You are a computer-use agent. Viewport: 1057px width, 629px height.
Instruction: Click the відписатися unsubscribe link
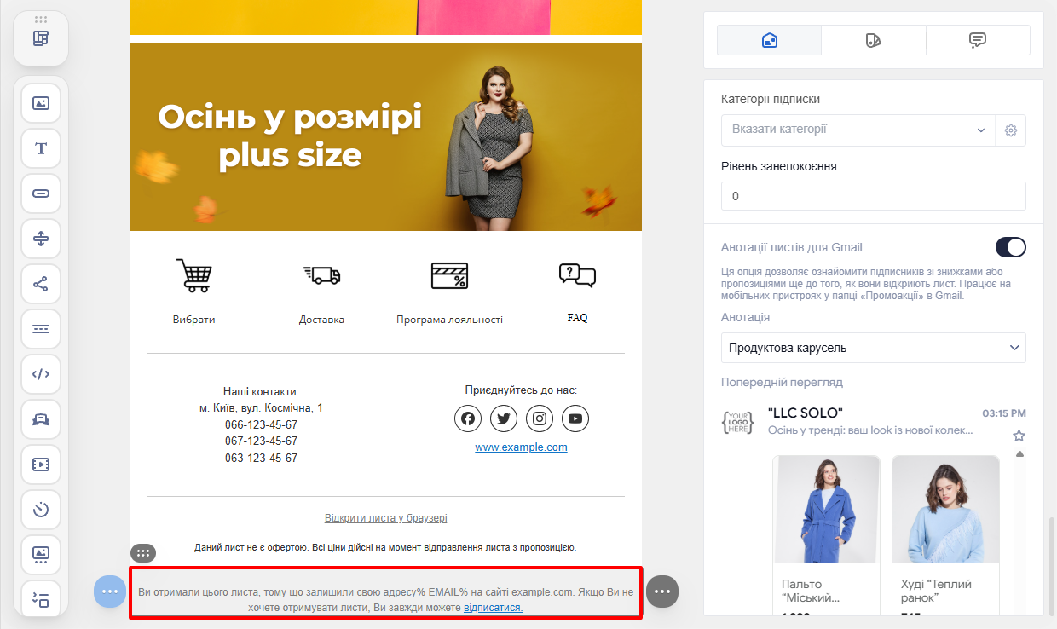tap(493, 608)
